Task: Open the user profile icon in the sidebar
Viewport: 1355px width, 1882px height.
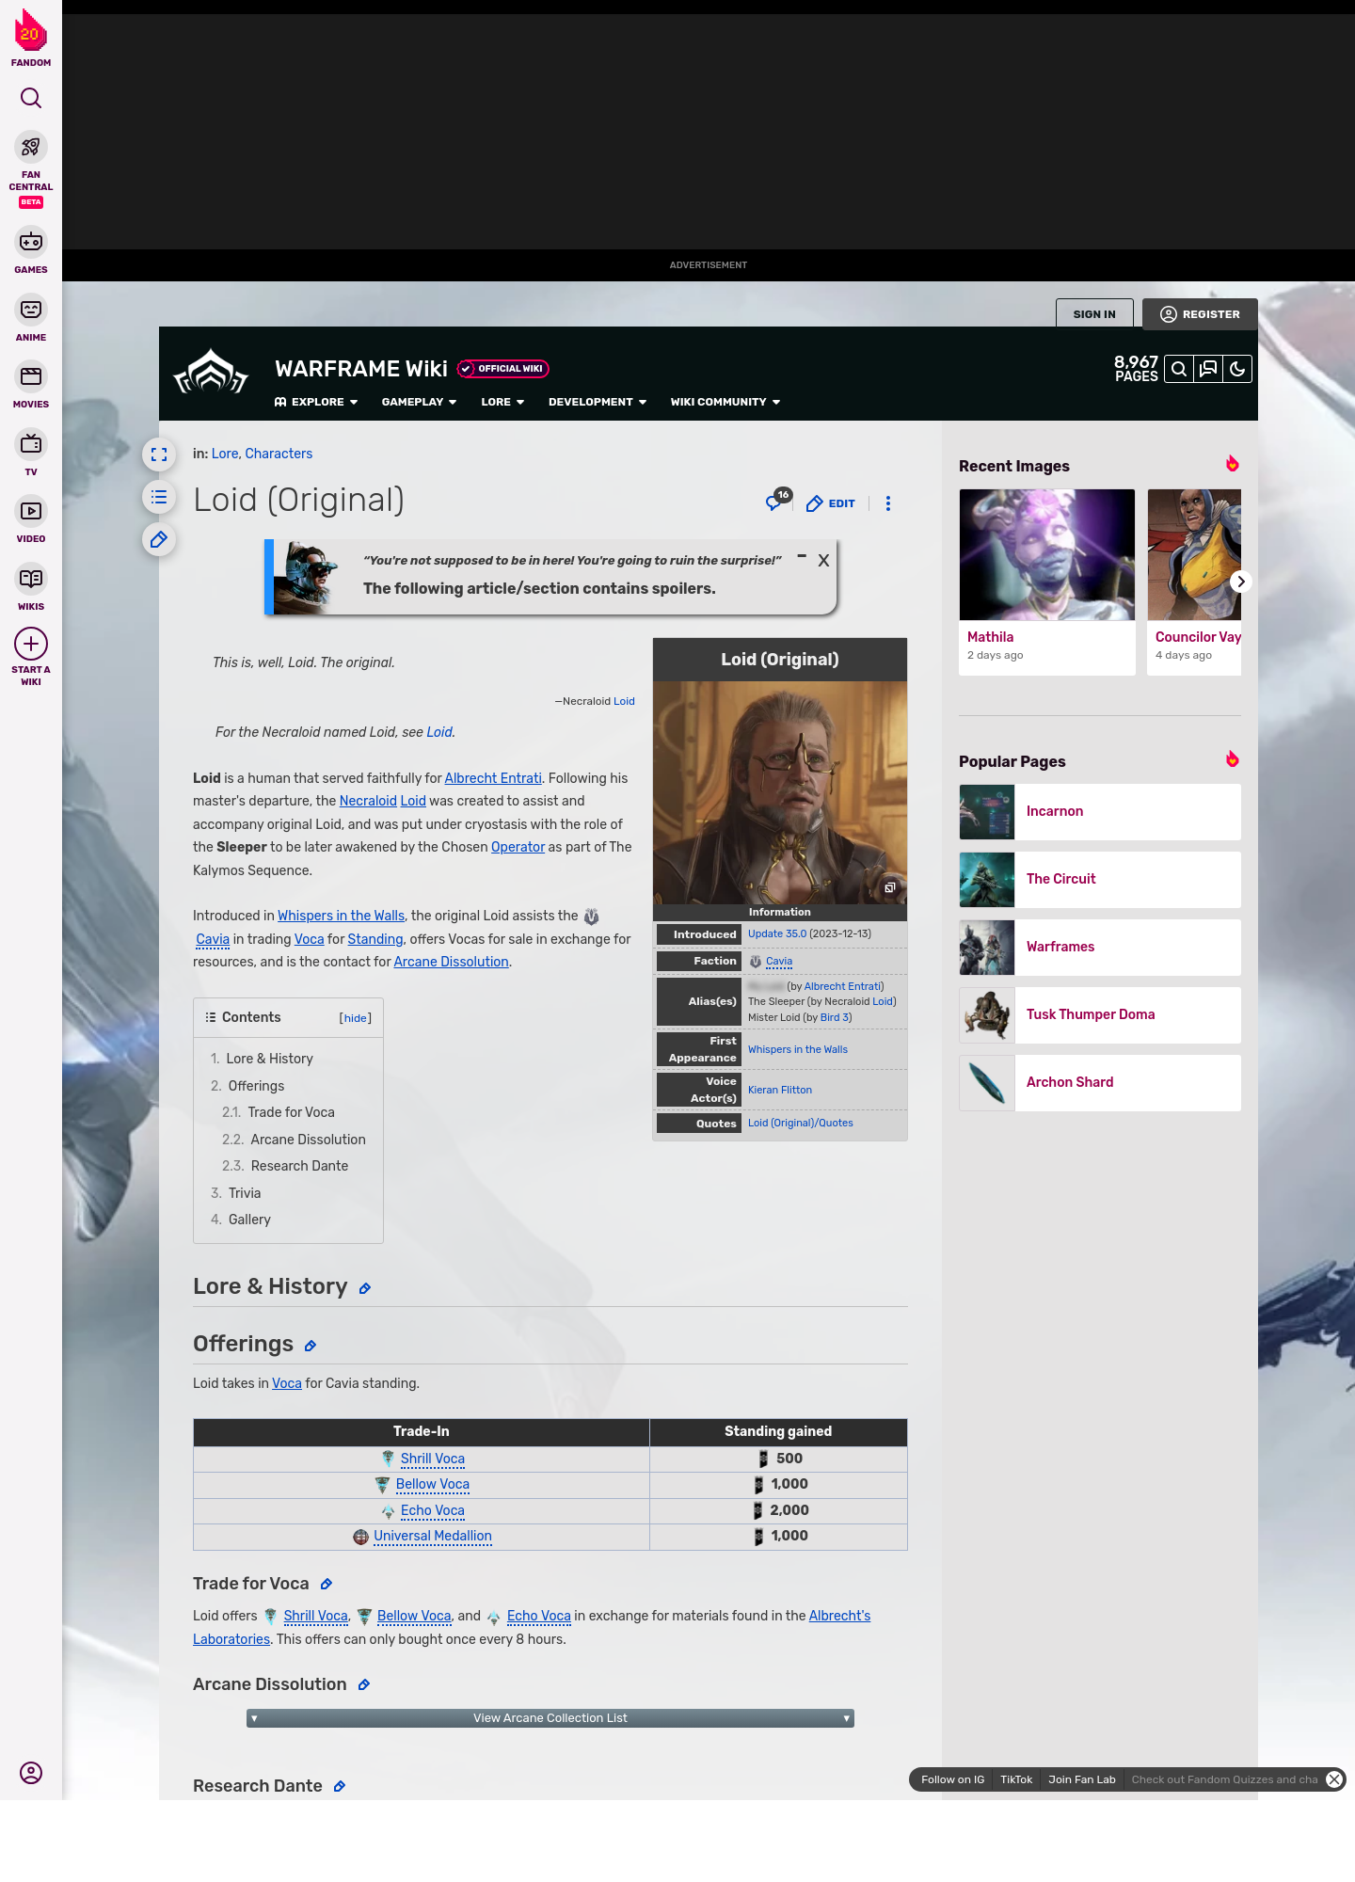Action: tap(31, 1773)
